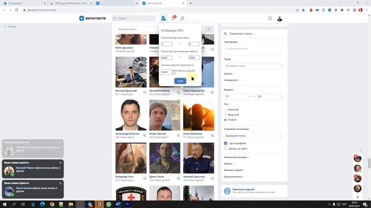Add Денис Лехин as friend icon
Image resolution: width=371 pixels, height=208 pixels.
tap(178, 178)
